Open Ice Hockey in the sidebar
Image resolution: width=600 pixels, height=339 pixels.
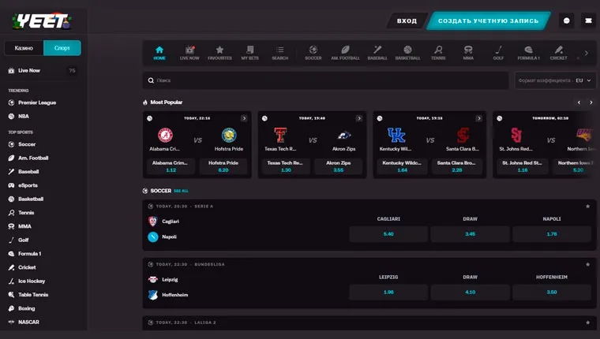[32, 281]
